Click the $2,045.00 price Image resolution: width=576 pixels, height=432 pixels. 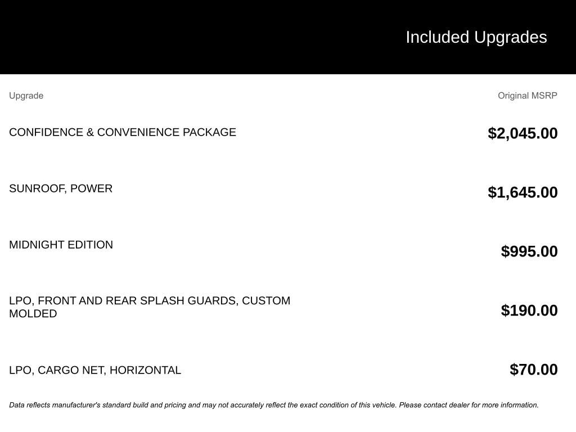(x=523, y=133)
